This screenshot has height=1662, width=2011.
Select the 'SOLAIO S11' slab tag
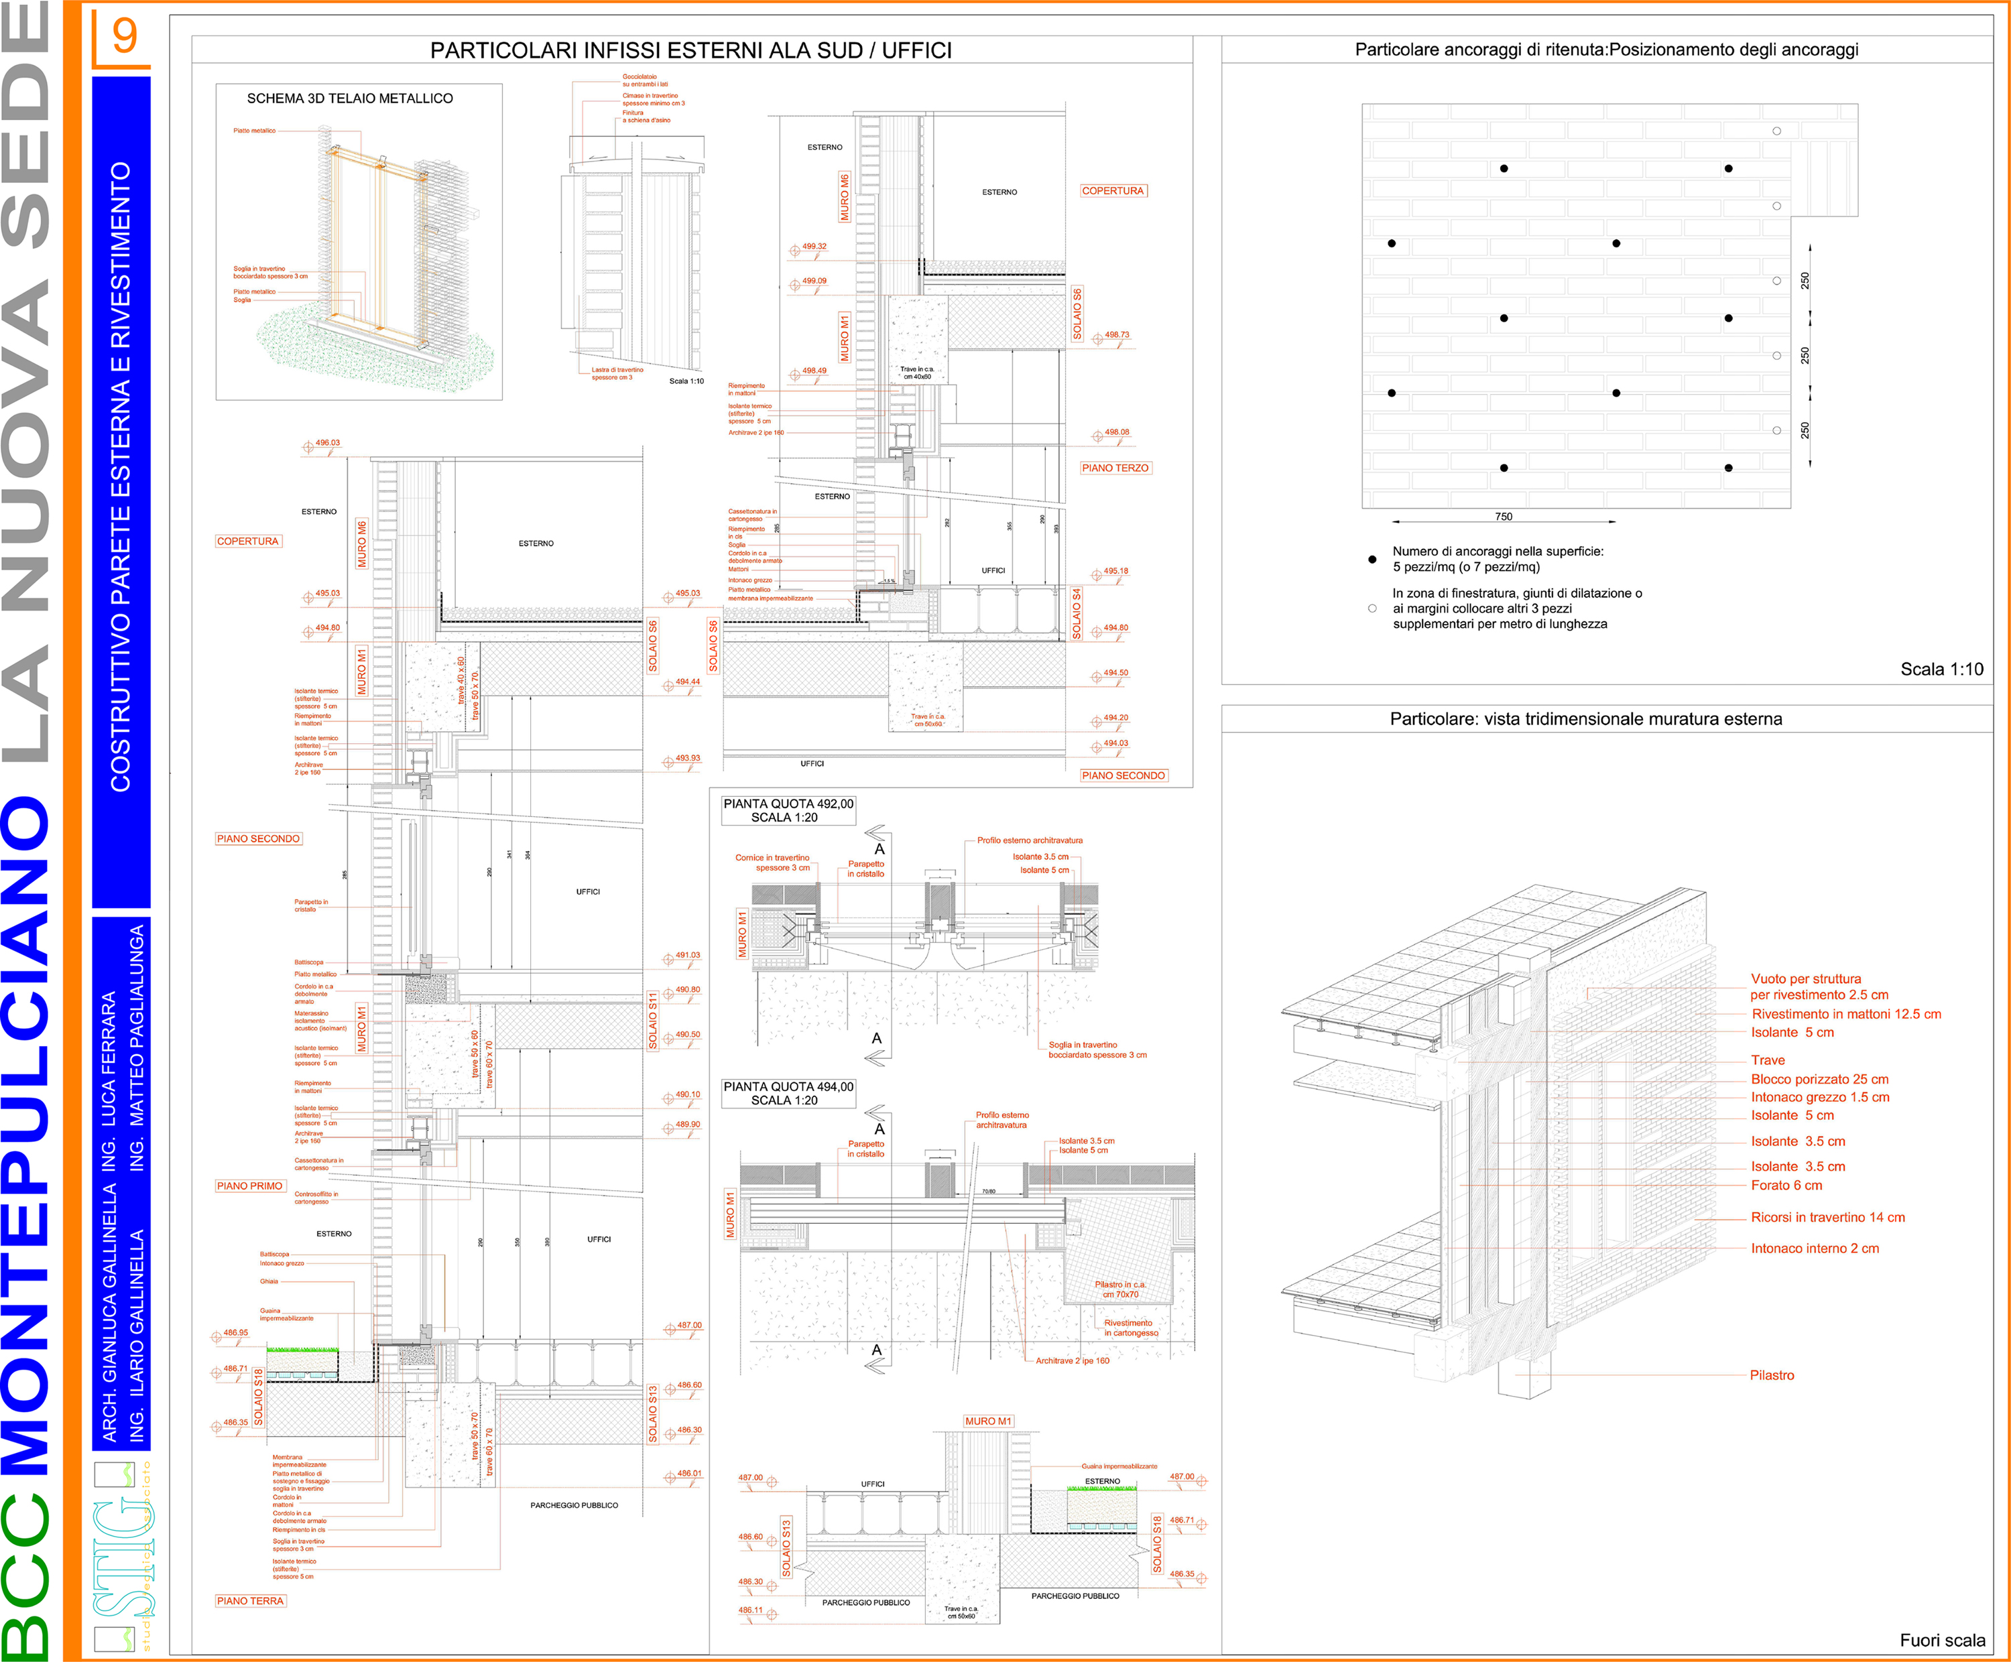click(653, 1021)
